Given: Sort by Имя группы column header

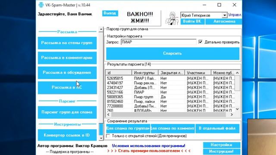Looking at the screenshot, I should [x=145, y=73].
